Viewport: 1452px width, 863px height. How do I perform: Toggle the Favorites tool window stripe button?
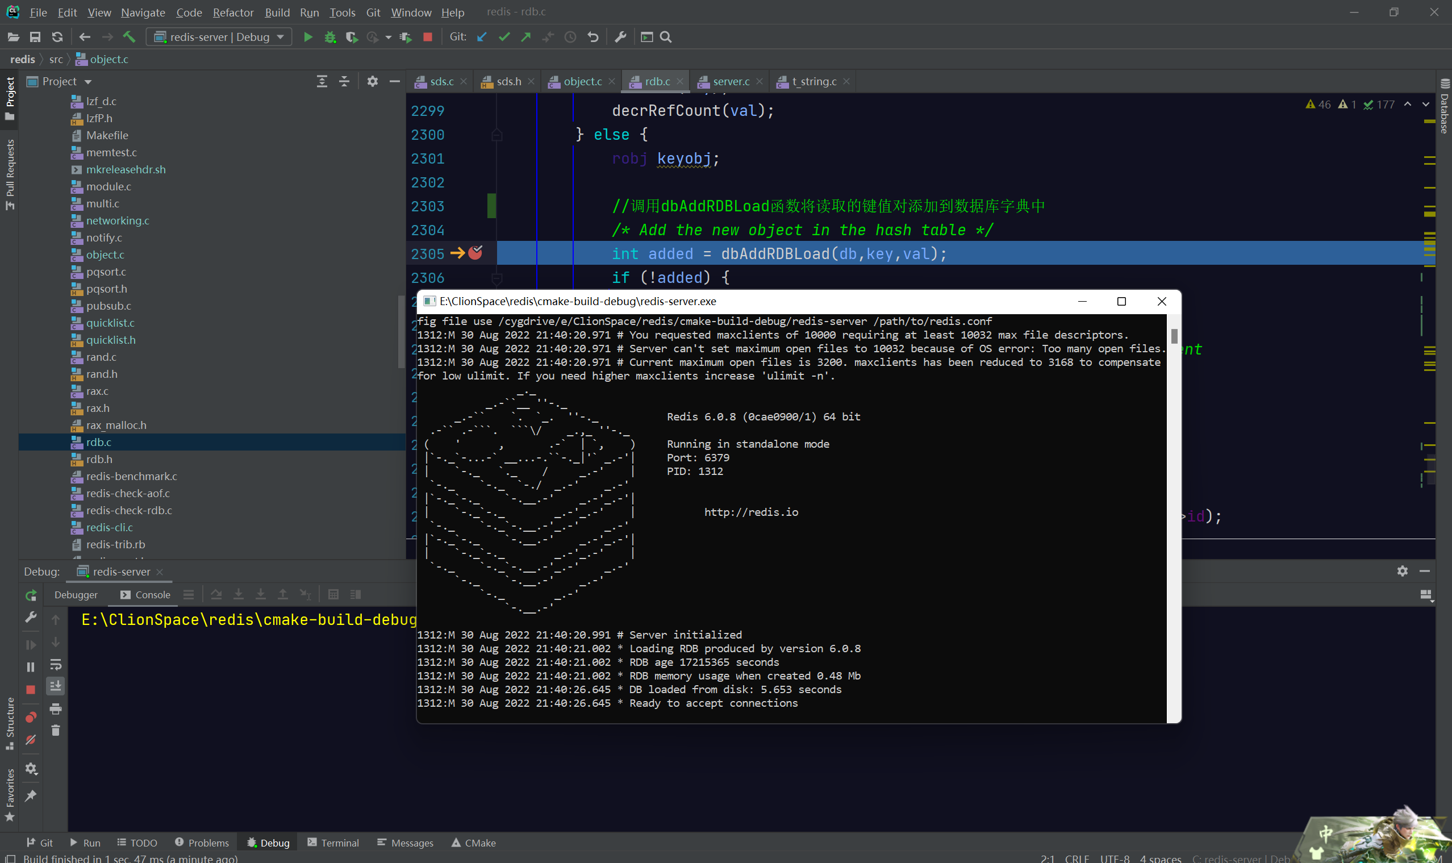(x=9, y=794)
